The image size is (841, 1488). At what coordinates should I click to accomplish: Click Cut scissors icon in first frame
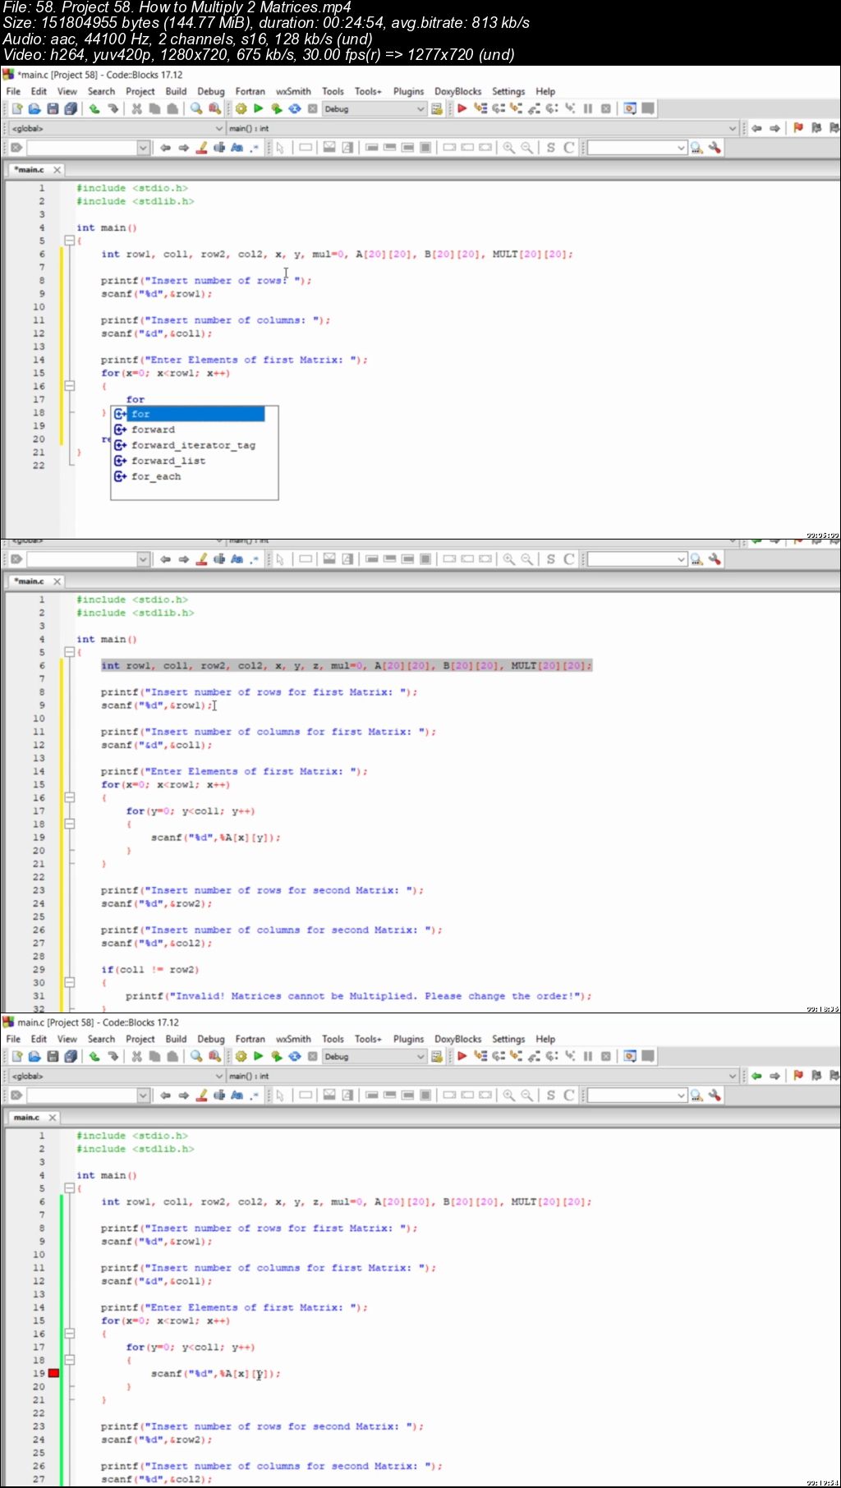(x=136, y=108)
